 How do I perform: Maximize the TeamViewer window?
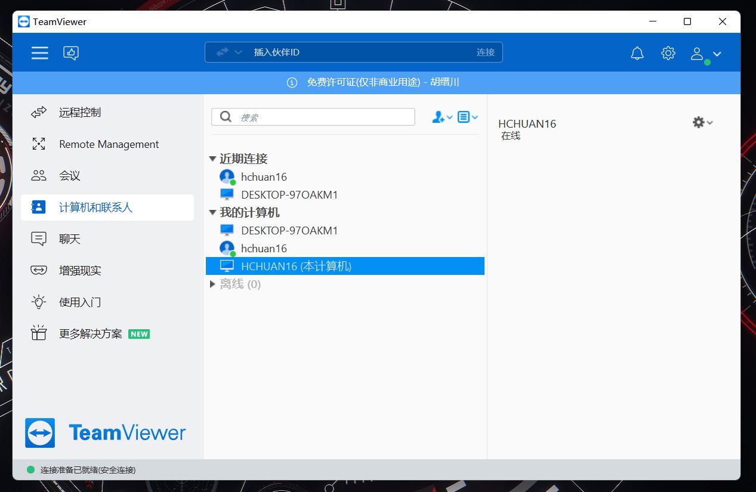pos(687,21)
